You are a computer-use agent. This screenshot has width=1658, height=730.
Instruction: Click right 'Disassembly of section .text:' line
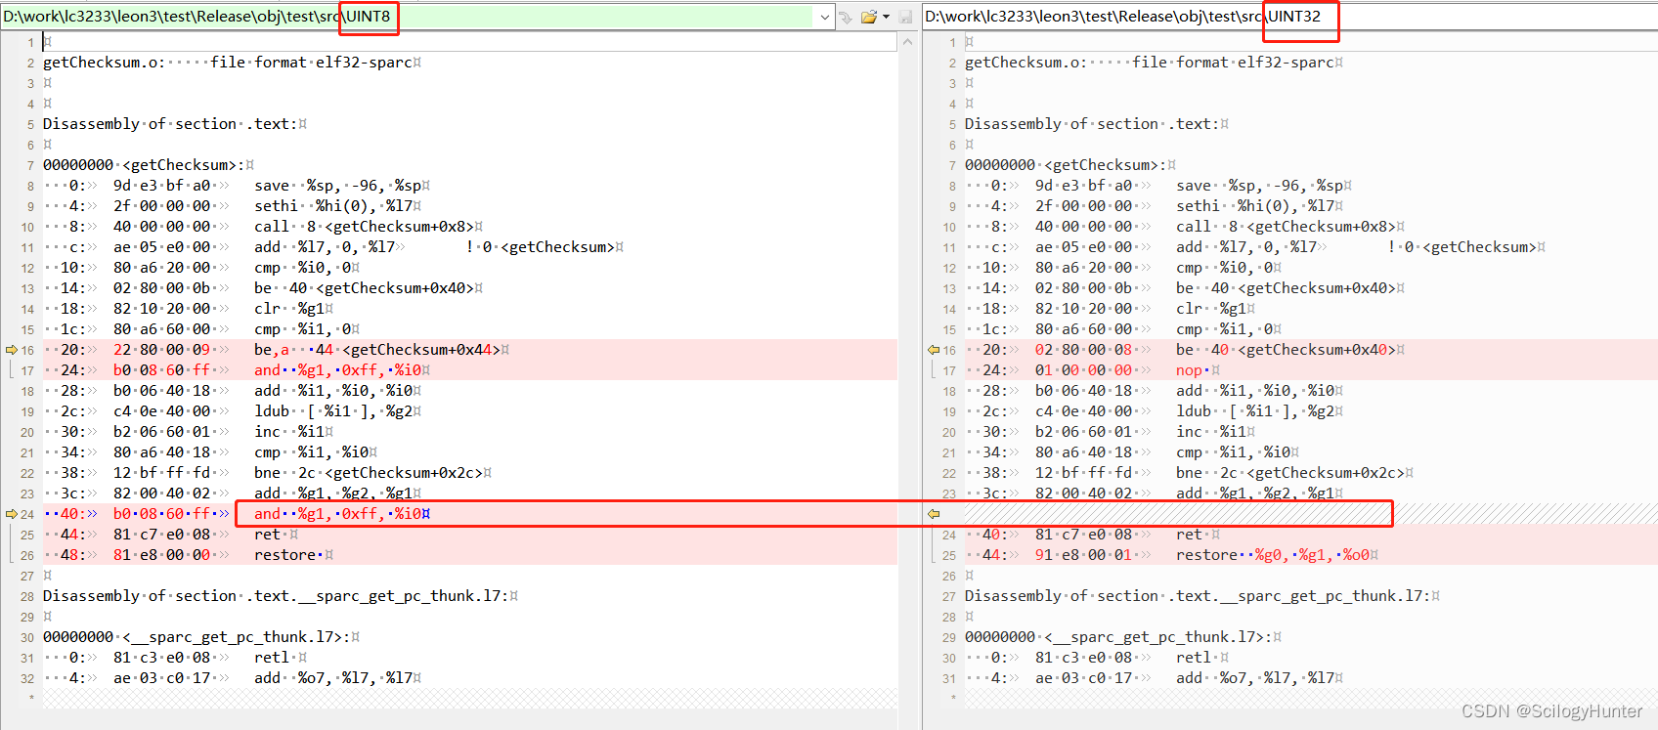tap(1097, 124)
